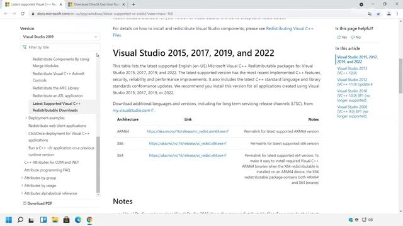Open C++ Attributes for COM and .NET
403x226 pixels.
[x=52, y=162]
